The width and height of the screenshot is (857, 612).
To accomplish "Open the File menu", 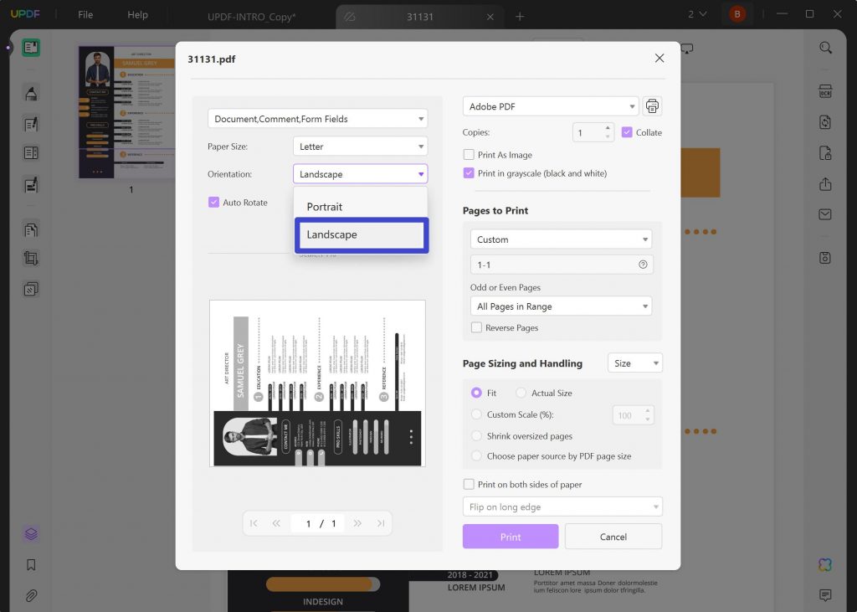I will 85,15.
